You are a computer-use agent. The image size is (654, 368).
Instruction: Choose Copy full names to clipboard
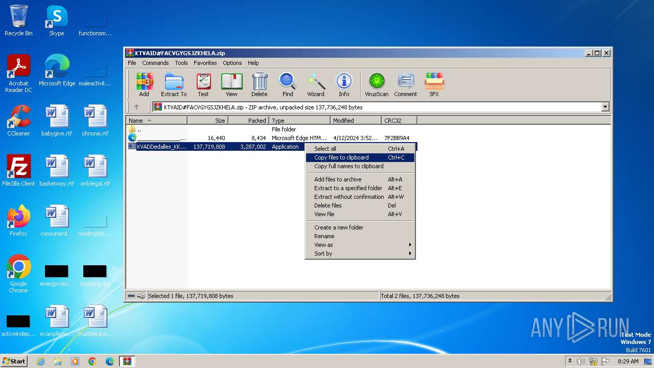tap(360, 166)
